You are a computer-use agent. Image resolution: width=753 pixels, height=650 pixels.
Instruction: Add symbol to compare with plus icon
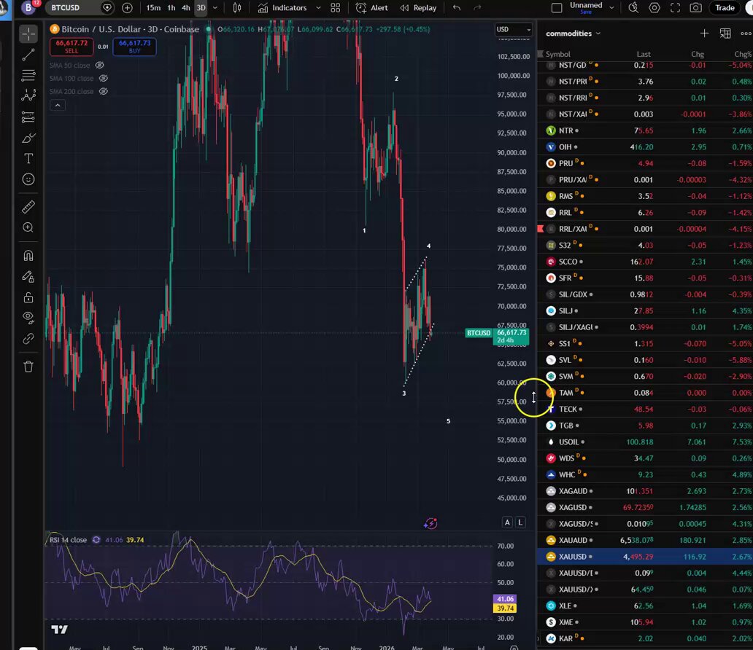pos(127,8)
